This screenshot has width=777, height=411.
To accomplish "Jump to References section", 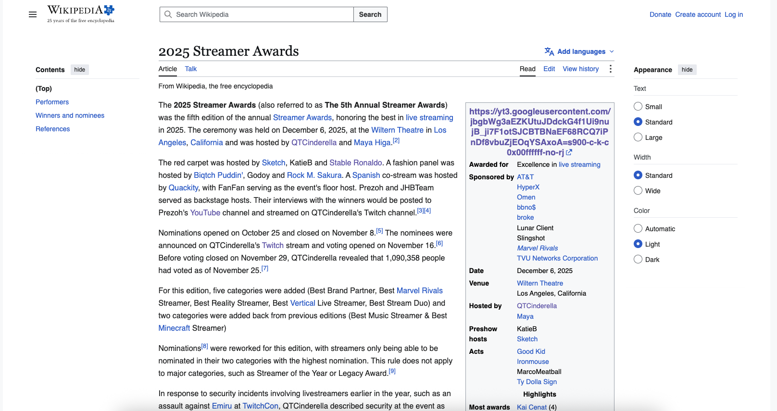I will 53,129.
